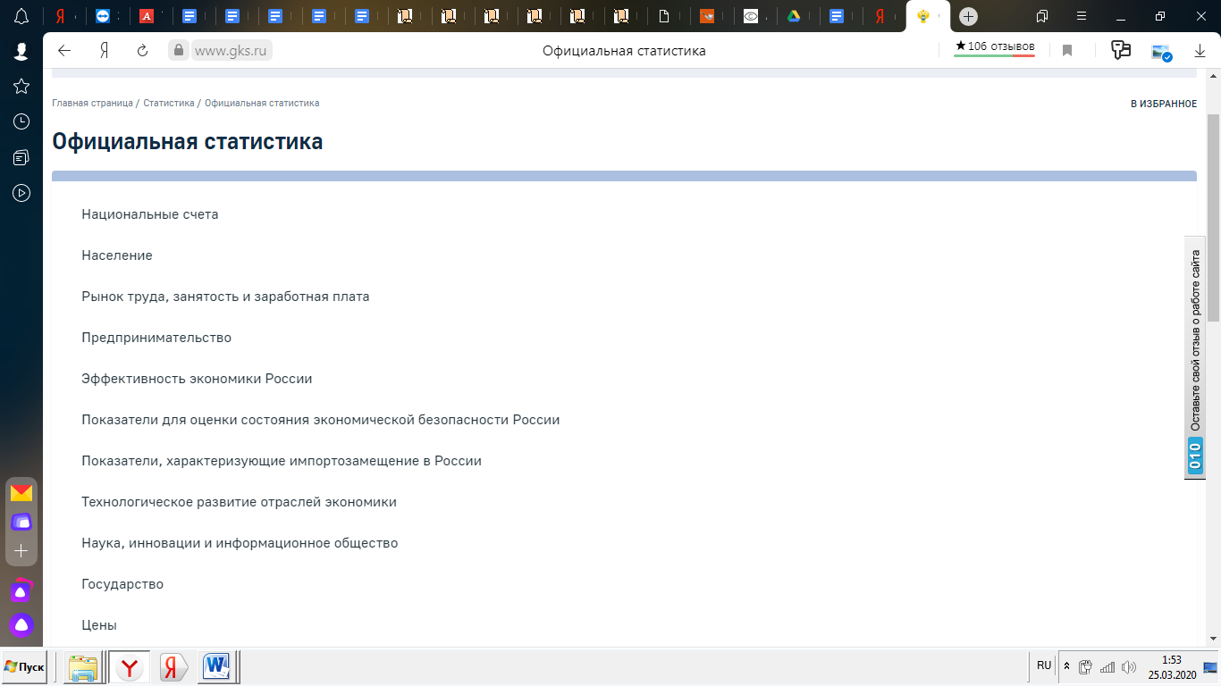This screenshot has width=1221, height=686.
Task: Open a new tab with plus button
Action: click(968, 16)
